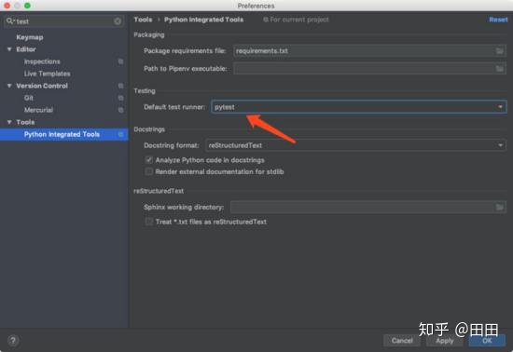Collapse the Editor tree node

(x=9, y=49)
